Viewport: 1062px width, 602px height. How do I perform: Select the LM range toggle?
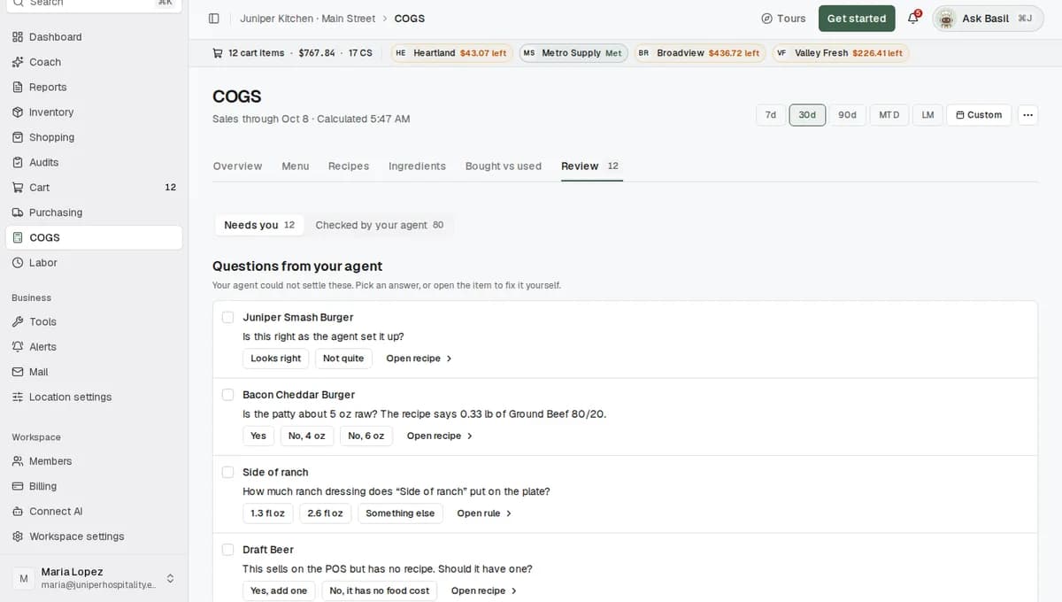927,115
